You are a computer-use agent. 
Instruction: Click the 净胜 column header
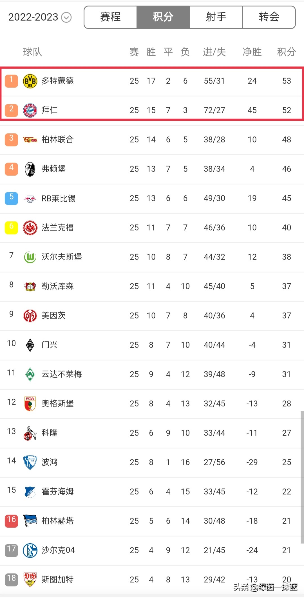click(x=252, y=52)
